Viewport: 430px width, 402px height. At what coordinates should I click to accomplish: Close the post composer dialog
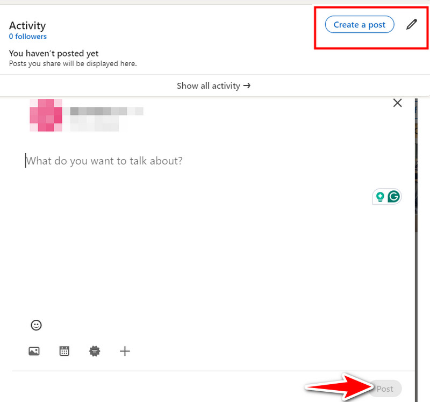397,103
